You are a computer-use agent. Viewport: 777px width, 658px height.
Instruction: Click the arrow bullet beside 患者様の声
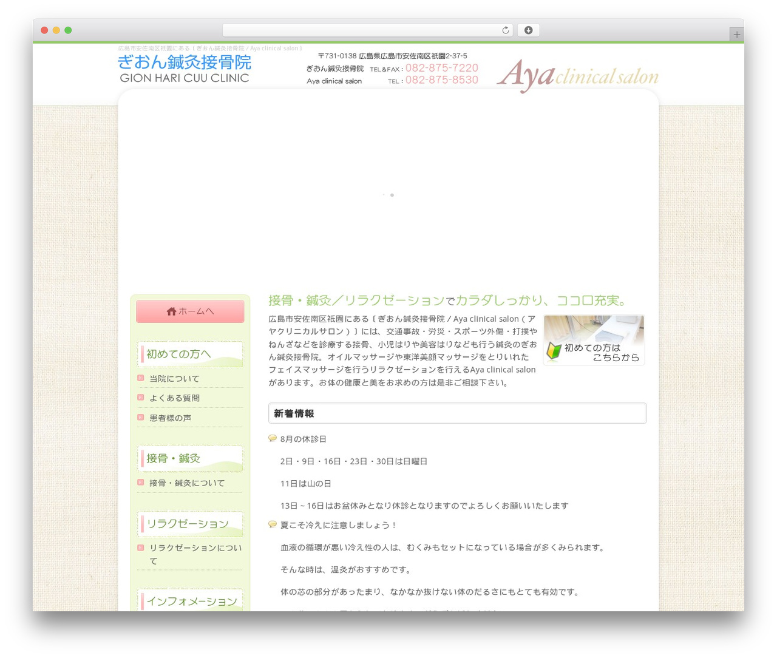point(141,418)
